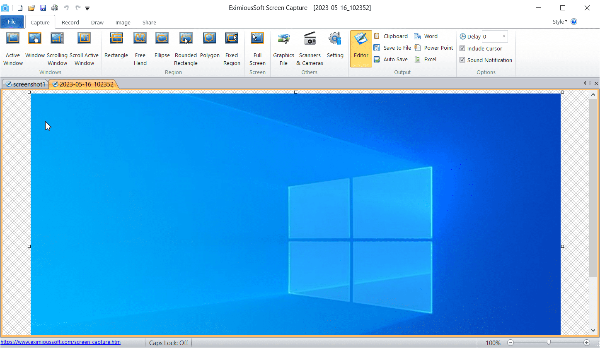Click the vertical scrollbar down arrow

coord(593,330)
